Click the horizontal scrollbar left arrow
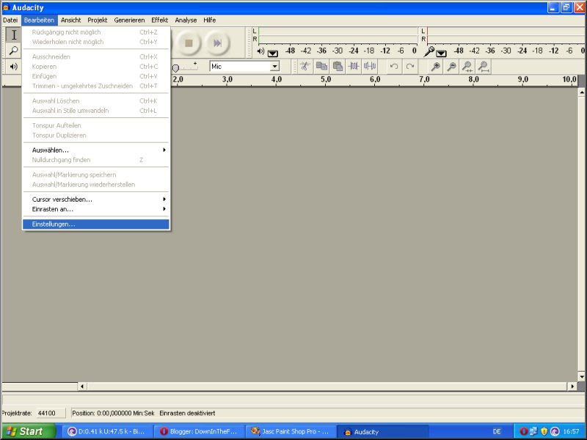Screen dimensions: 587x440 82,386
